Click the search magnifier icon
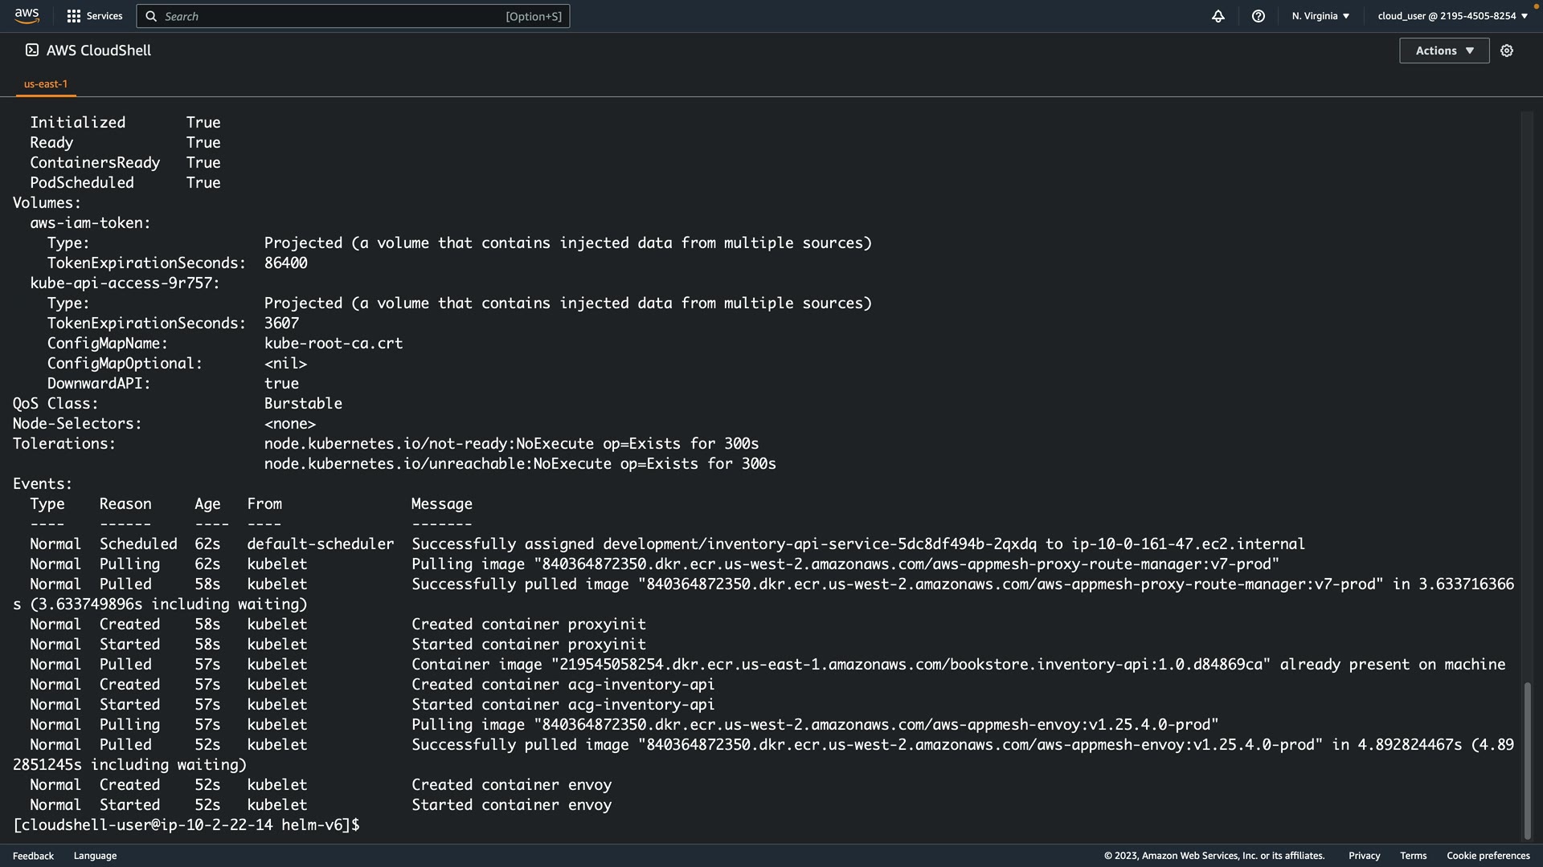This screenshot has height=867, width=1543. (151, 16)
